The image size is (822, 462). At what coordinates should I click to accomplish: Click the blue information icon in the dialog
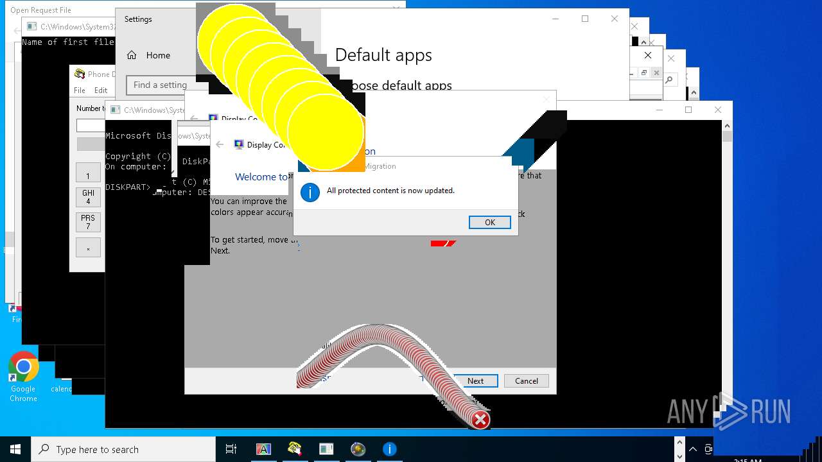(x=310, y=192)
